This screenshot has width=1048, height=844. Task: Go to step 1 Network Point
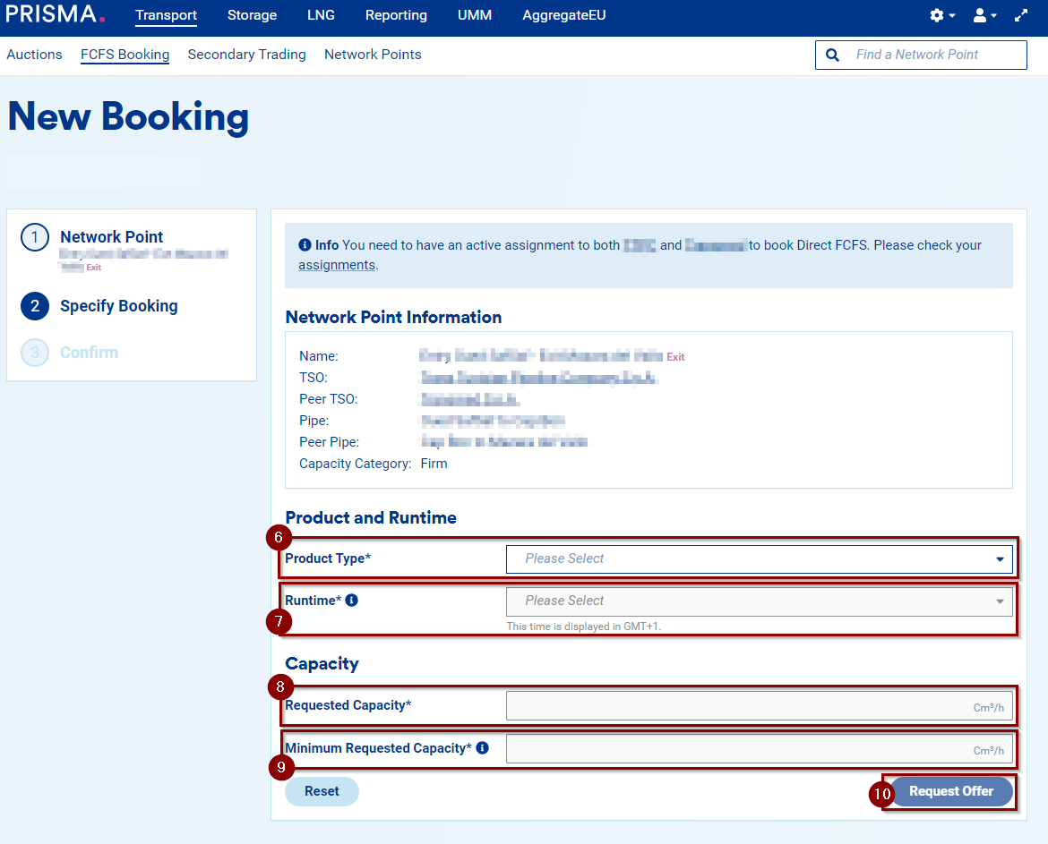coord(111,237)
